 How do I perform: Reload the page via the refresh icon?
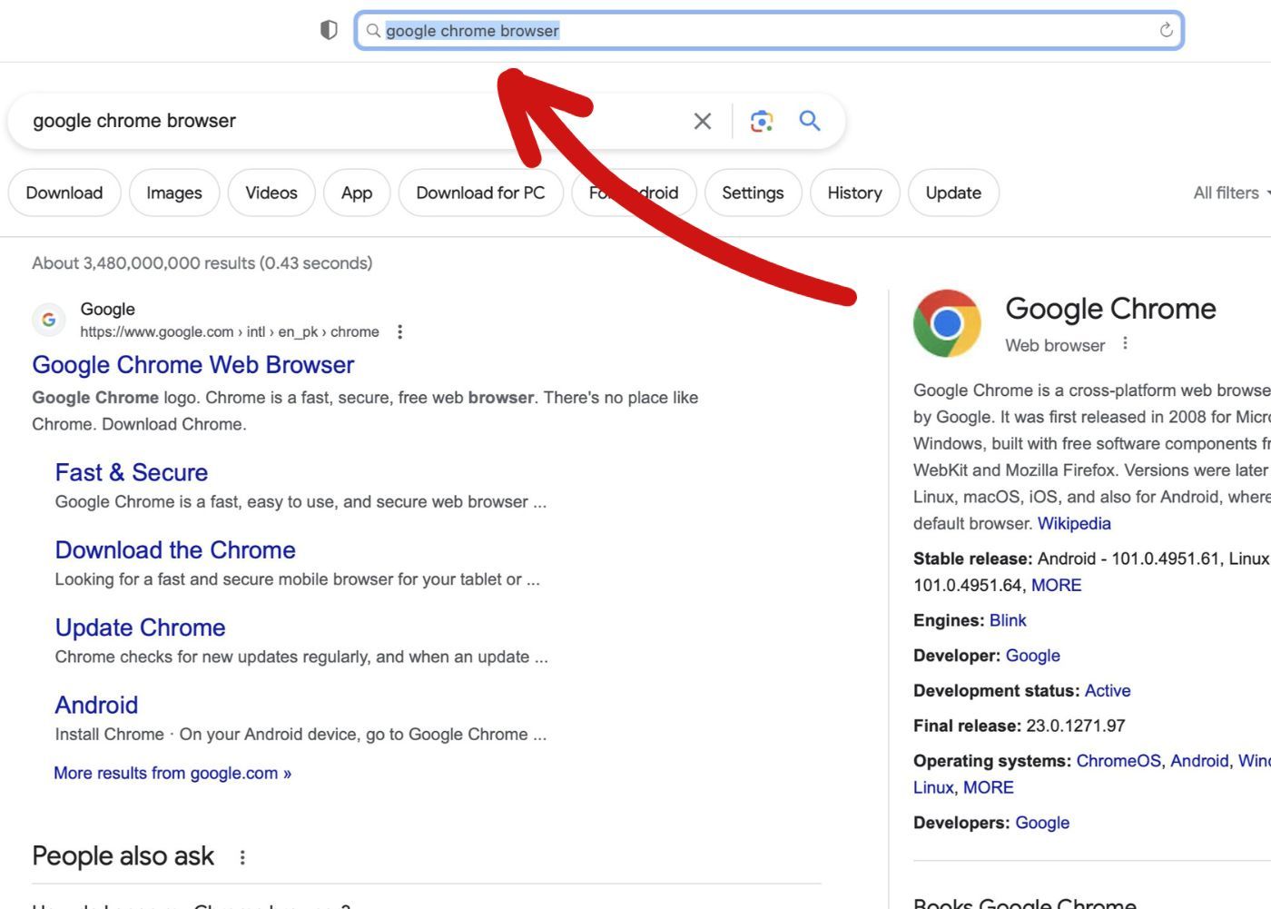pos(1166,30)
